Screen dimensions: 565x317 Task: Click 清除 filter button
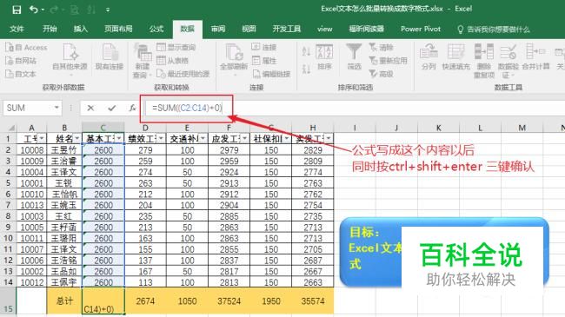pos(382,47)
